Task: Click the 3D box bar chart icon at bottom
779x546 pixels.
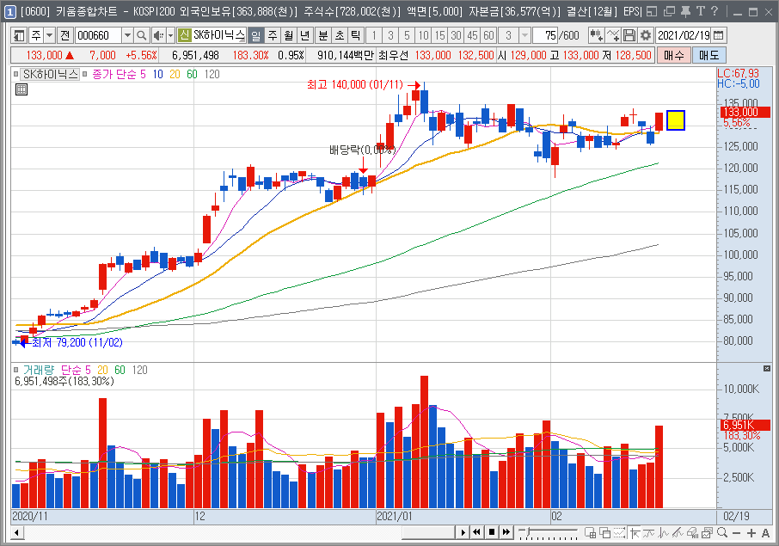Action: 693,532
